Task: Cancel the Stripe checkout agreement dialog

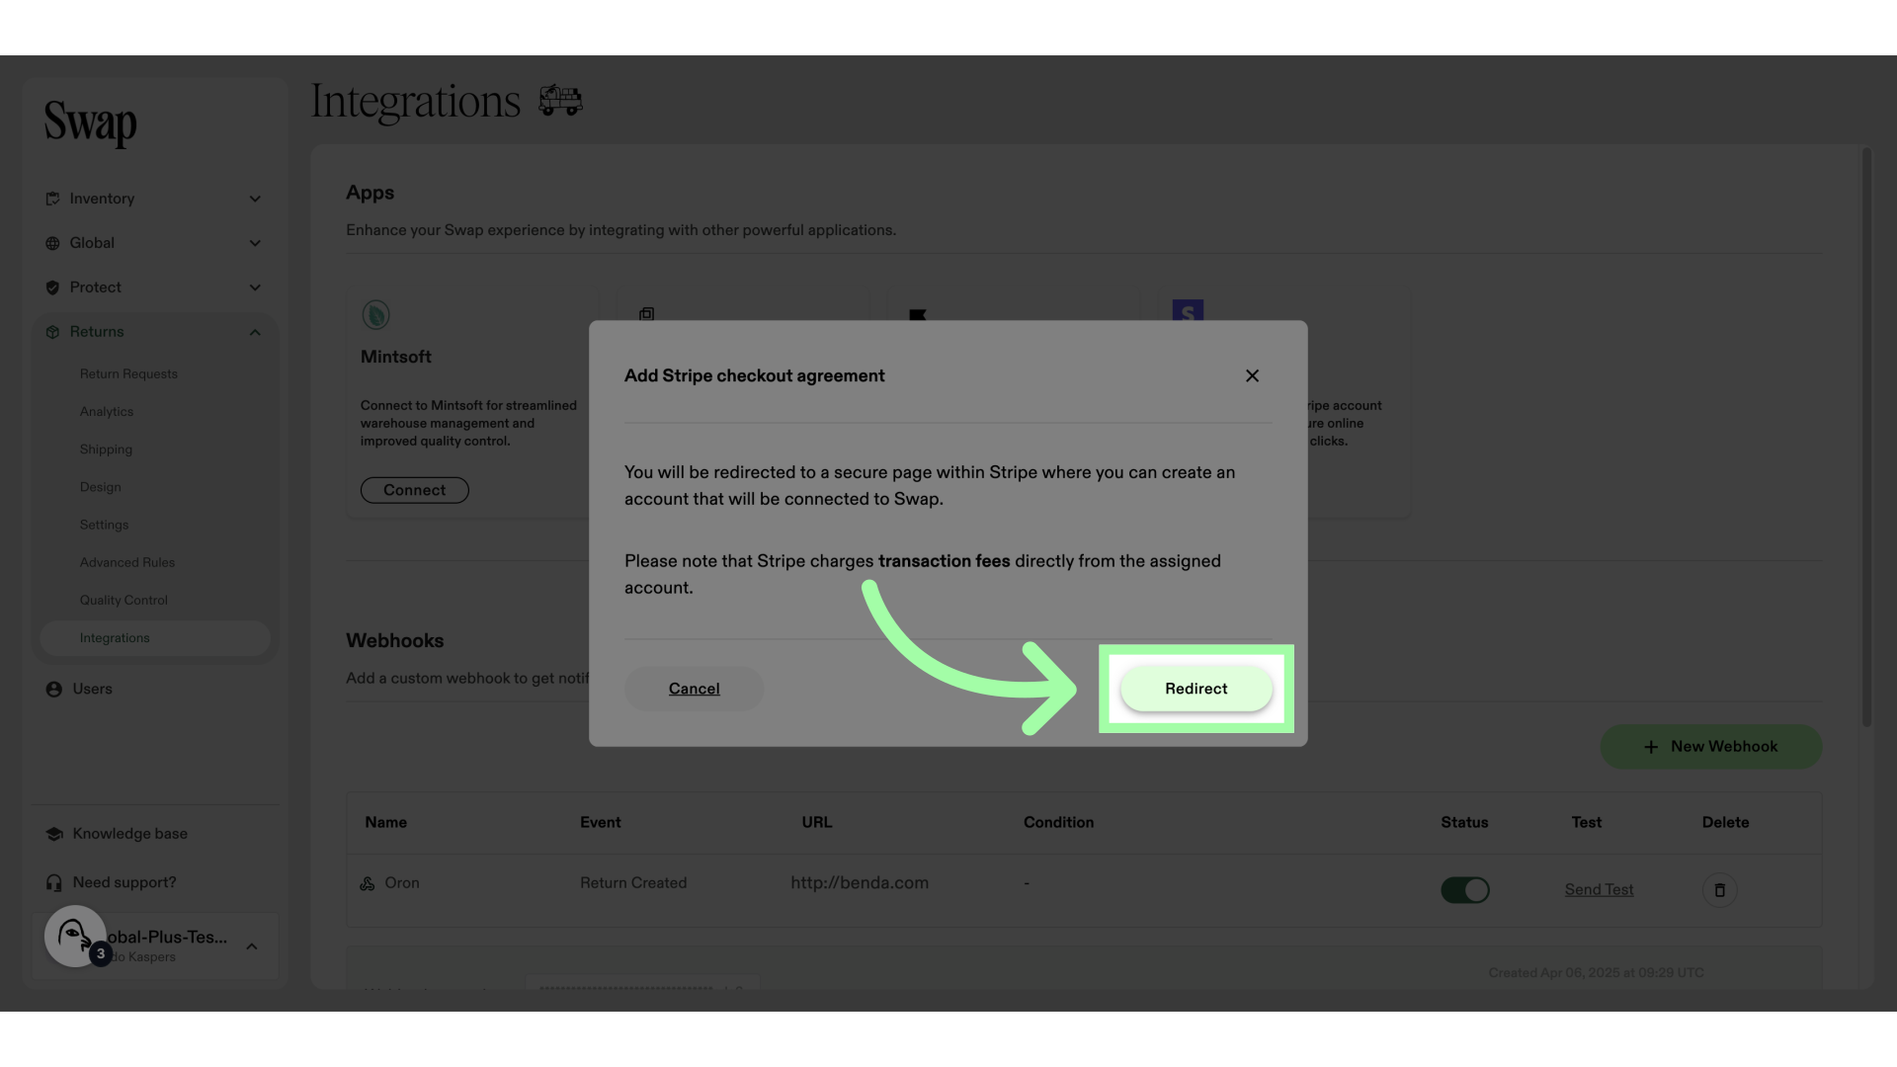Action: pos(694,689)
